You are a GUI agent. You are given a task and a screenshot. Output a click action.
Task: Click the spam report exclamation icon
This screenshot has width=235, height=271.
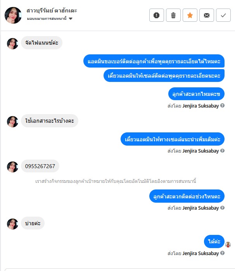pyautogui.click(x=156, y=15)
